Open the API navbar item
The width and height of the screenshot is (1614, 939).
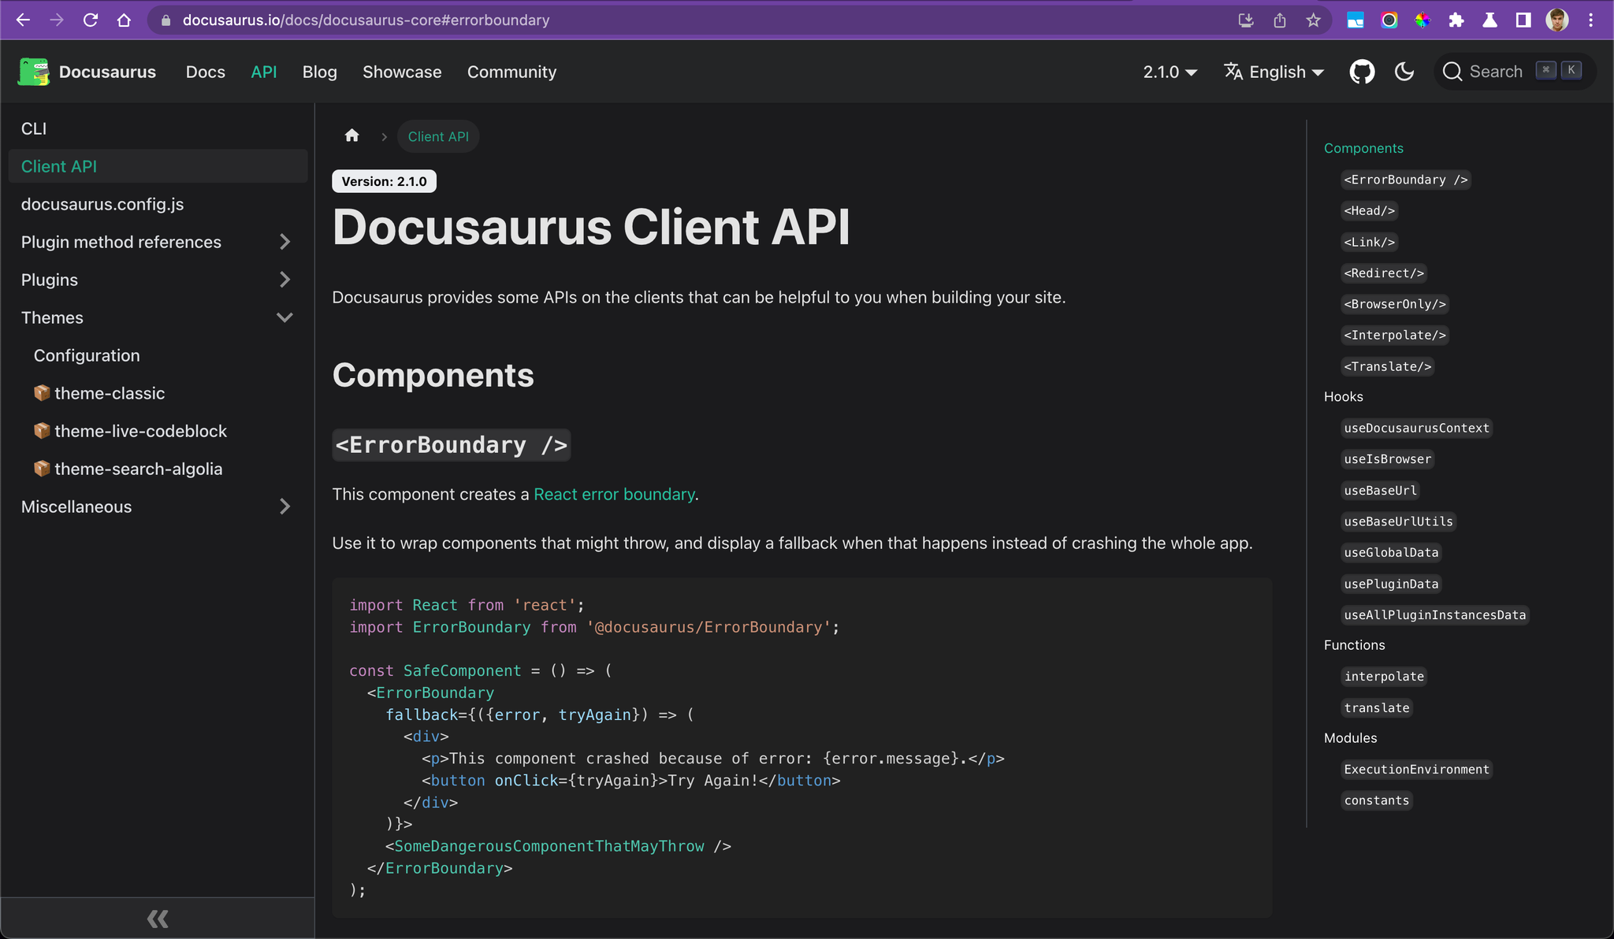264,72
